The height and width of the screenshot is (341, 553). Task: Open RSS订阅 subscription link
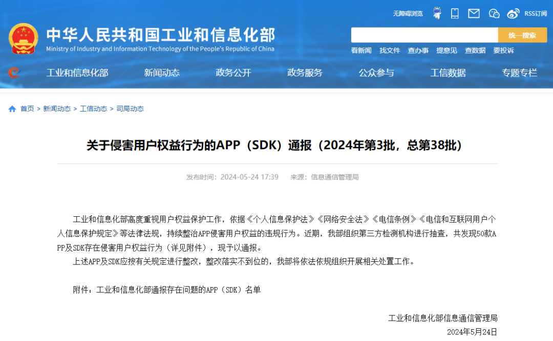(536, 13)
